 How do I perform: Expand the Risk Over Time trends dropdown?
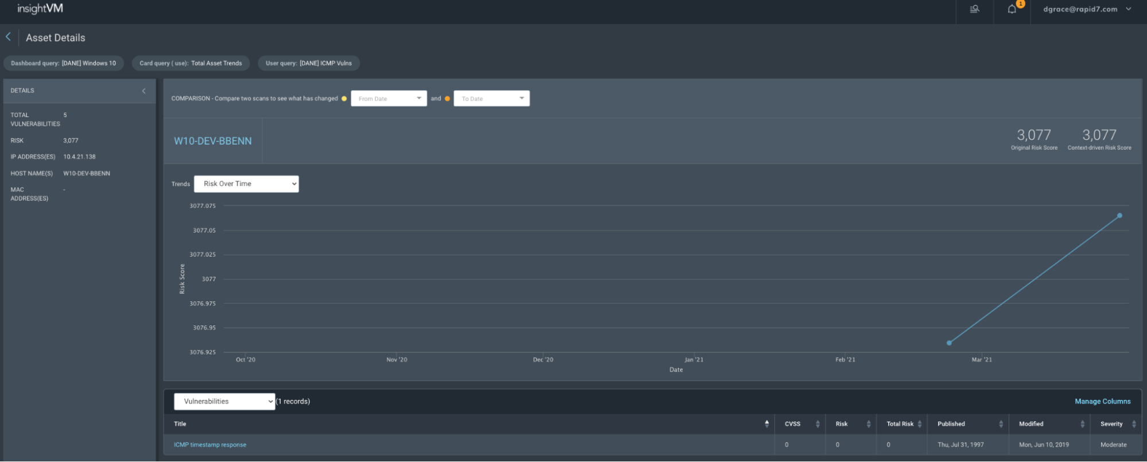pos(246,184)
